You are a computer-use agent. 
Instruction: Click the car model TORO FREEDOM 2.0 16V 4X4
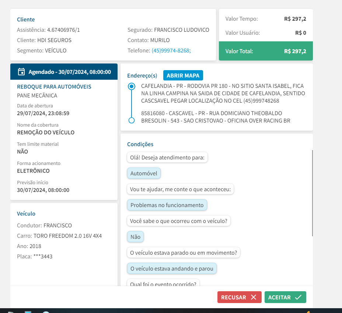(x=67, y=236)
